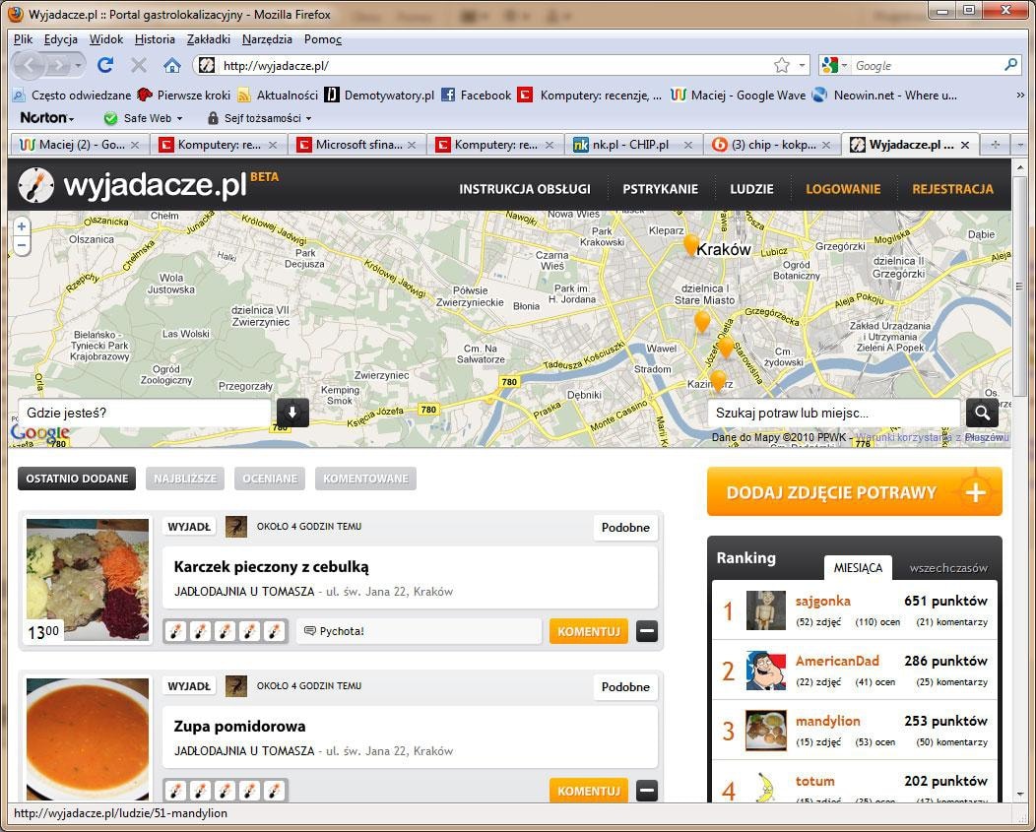Click the map pin near Kazimierz
This screenshot has width=1036, height=832.
pyautogui.click(x=718, y=381)
